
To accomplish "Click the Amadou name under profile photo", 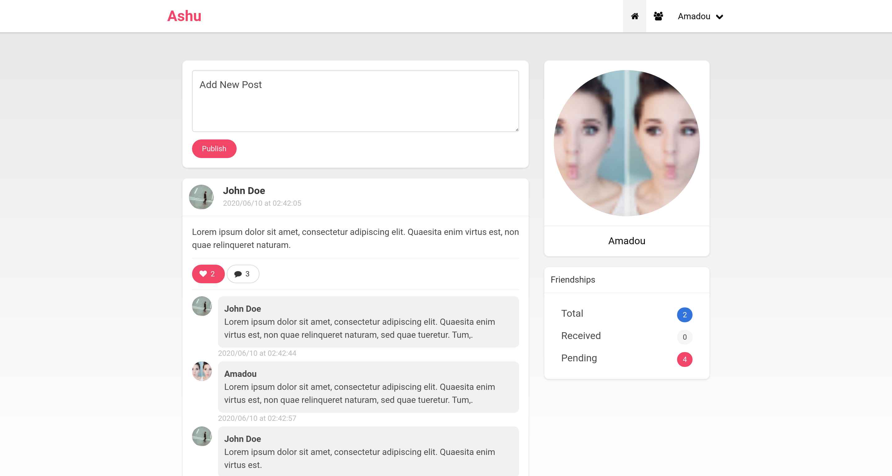I will pos(626,241).
